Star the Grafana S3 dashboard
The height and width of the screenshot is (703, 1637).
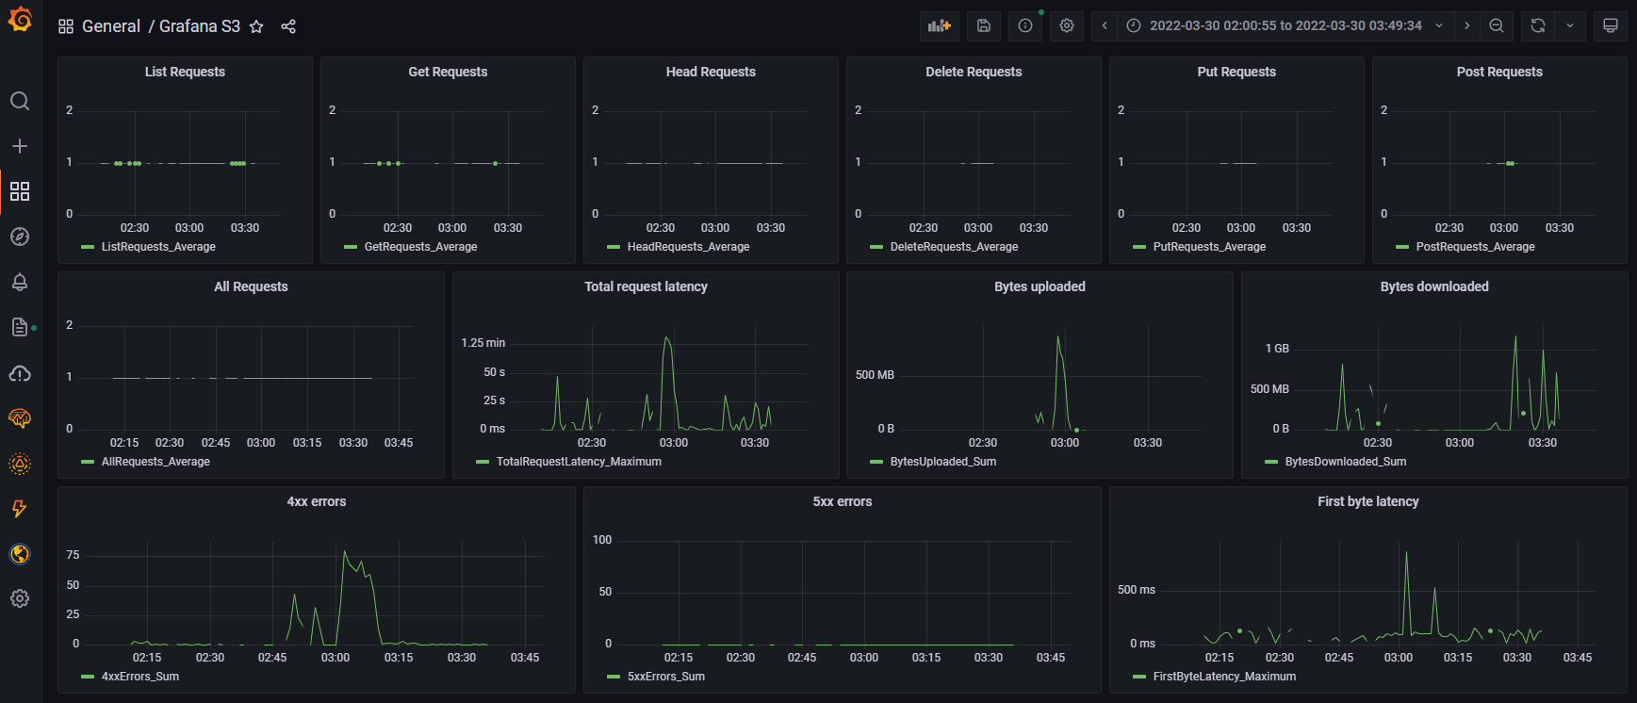256,26
